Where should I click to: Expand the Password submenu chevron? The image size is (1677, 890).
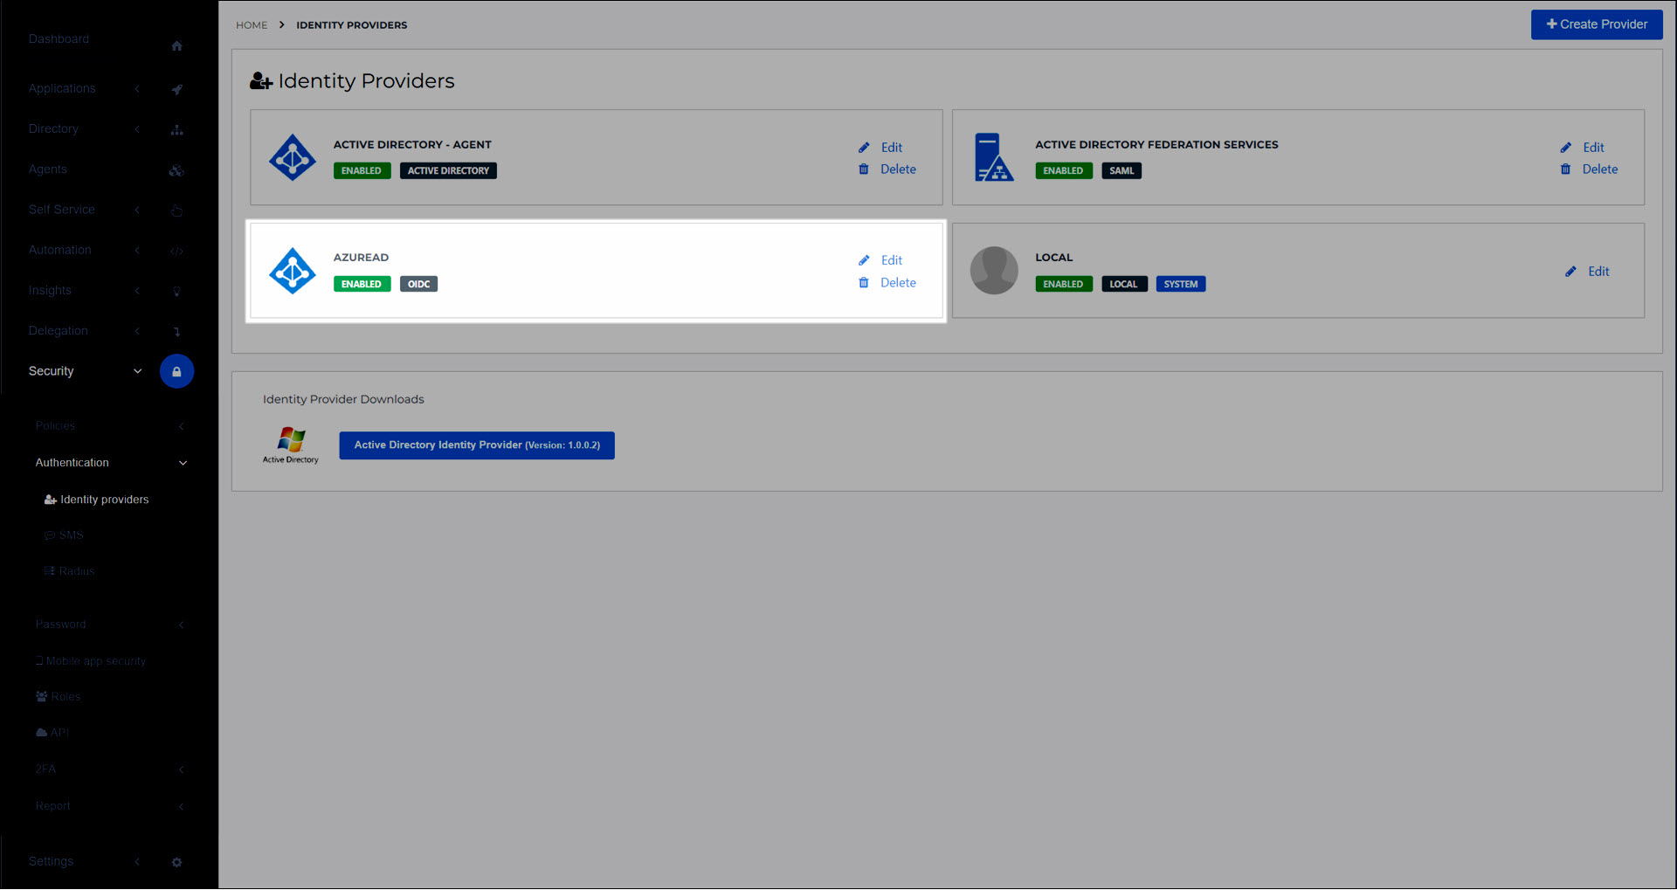click(182, 624)
